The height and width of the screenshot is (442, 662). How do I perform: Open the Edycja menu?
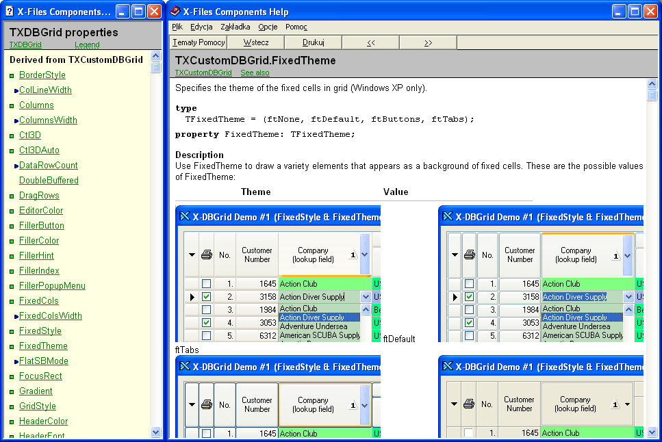coord(201,27)
